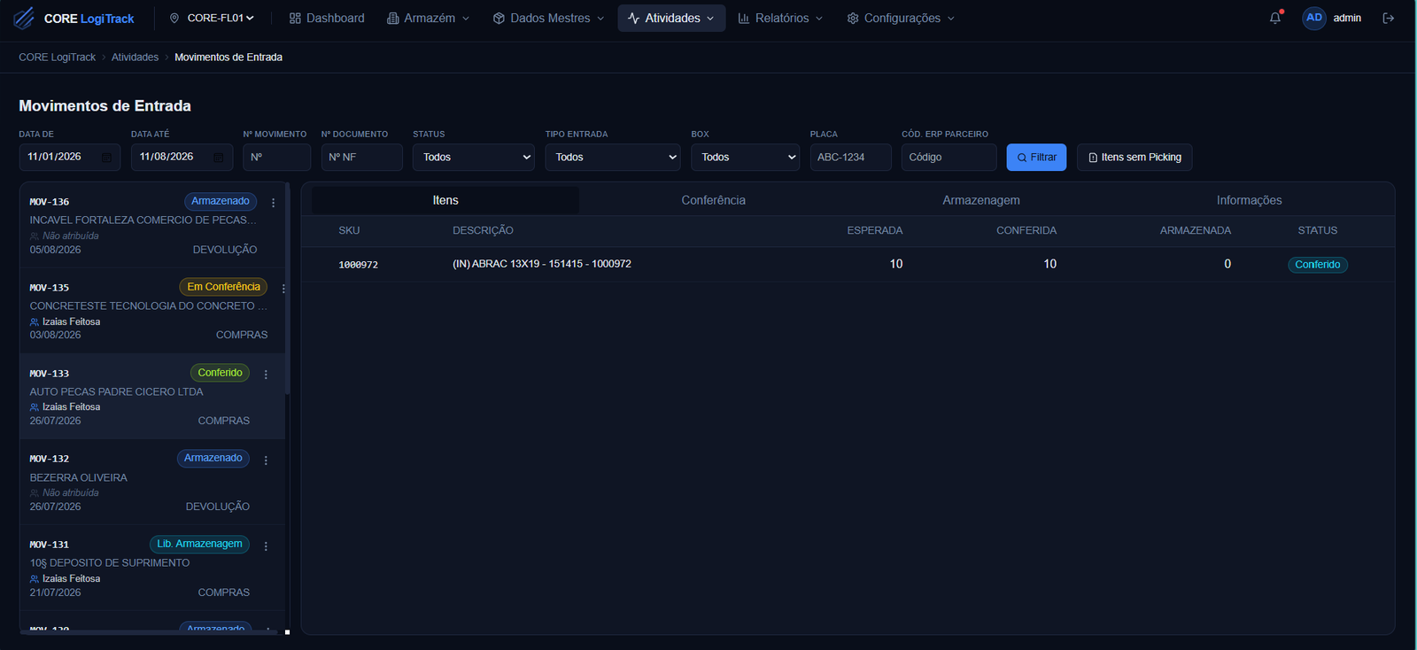Image resolution: width=1417 pixels, height=650 pixels.
Task: Open kebab menu for MOV-132
Action: [x=266, y=460]
